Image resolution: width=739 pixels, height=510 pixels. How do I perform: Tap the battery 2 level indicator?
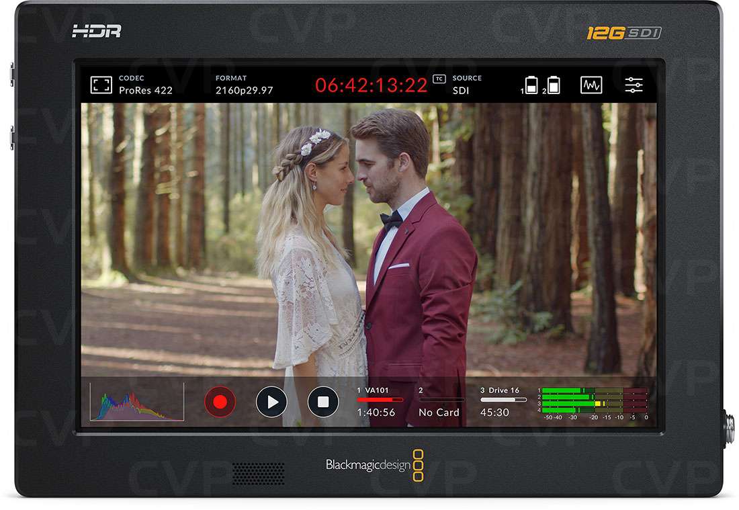[554, 85]
